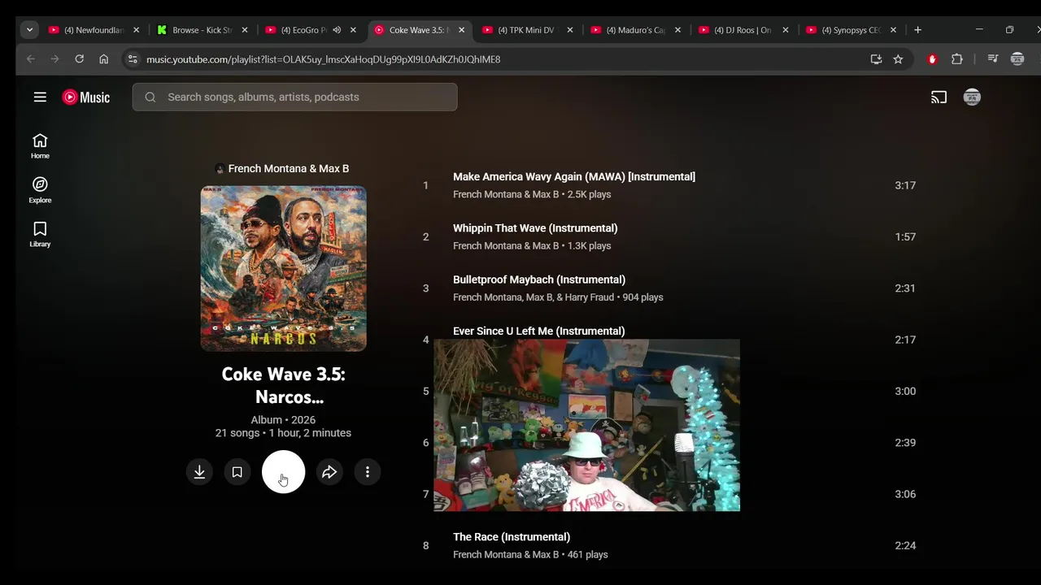Play Whippin That Wave (Instrumental)
Viewport: 1041px width, 585px height.
tap(535, 228)
